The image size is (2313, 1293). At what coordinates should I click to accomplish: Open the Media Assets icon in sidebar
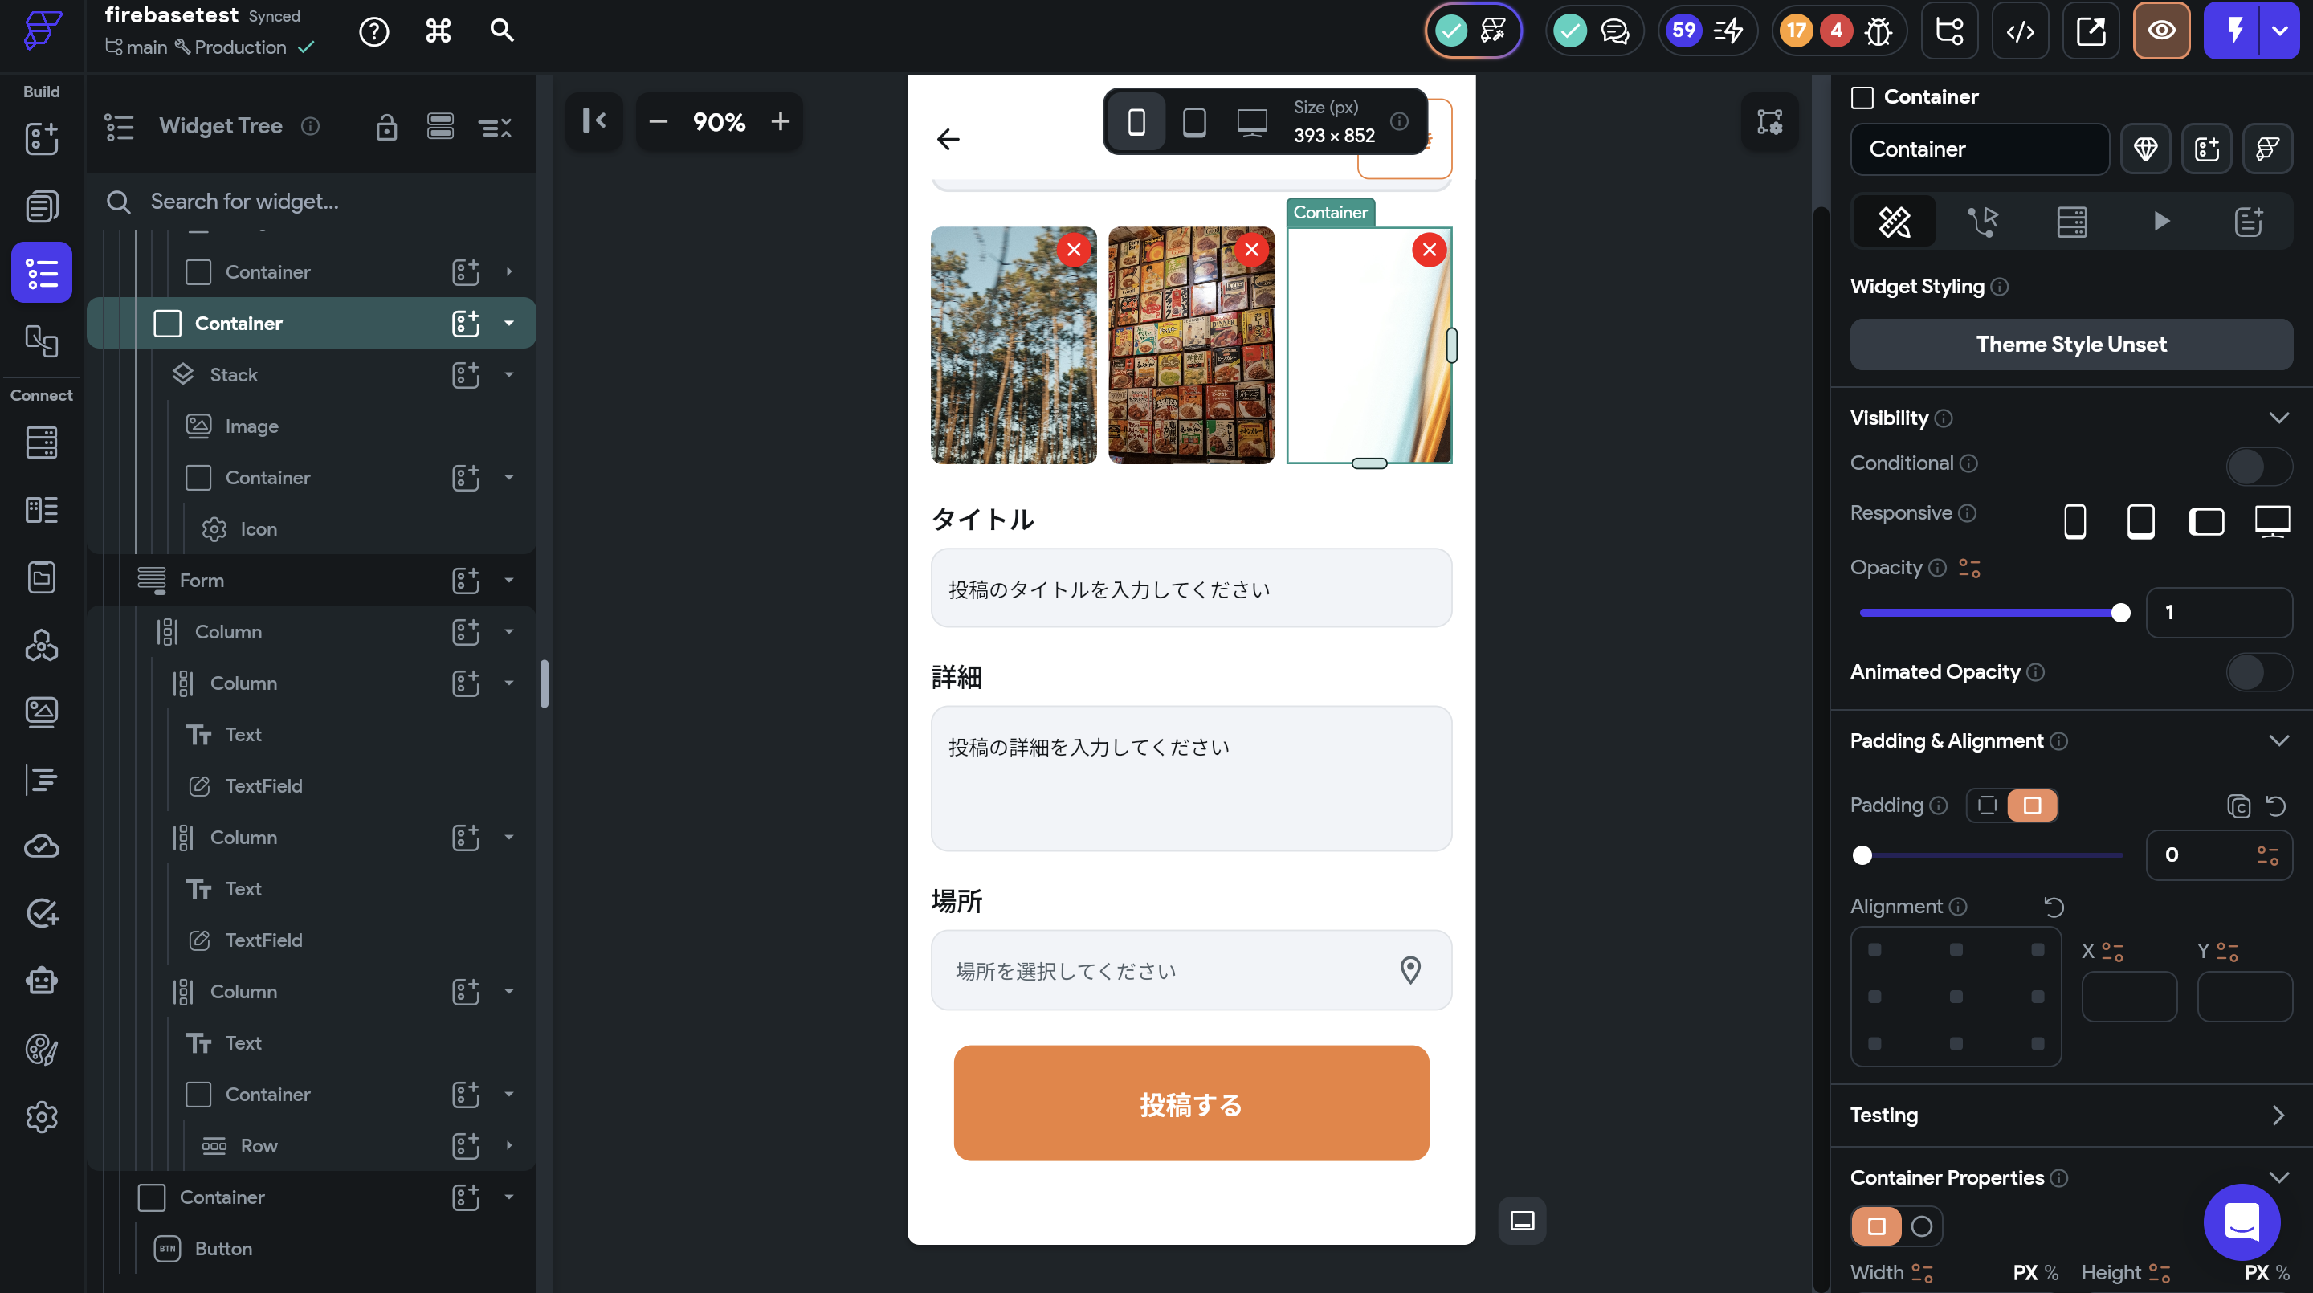point(41,712)
